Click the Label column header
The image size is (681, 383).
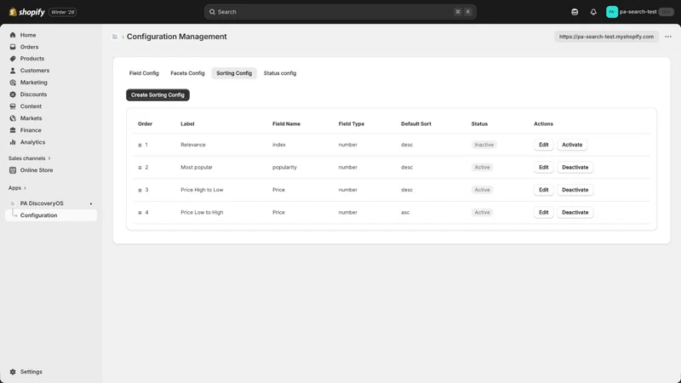pyautogui.click(x=187, y=123)
